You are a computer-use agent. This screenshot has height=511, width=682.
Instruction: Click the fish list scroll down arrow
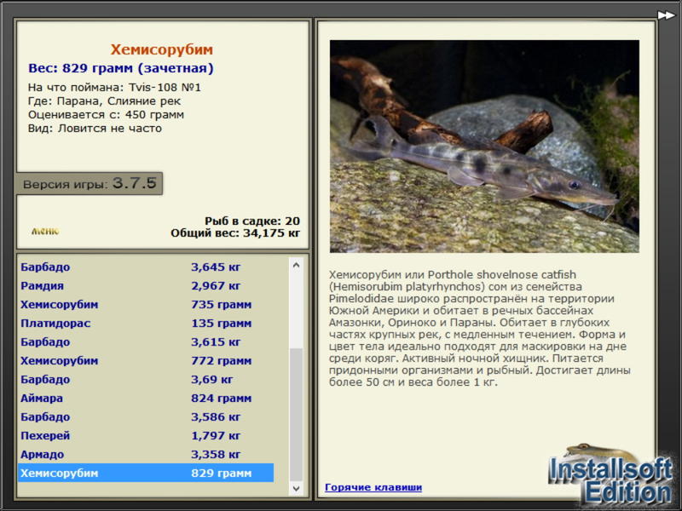[x=296, y=488]
